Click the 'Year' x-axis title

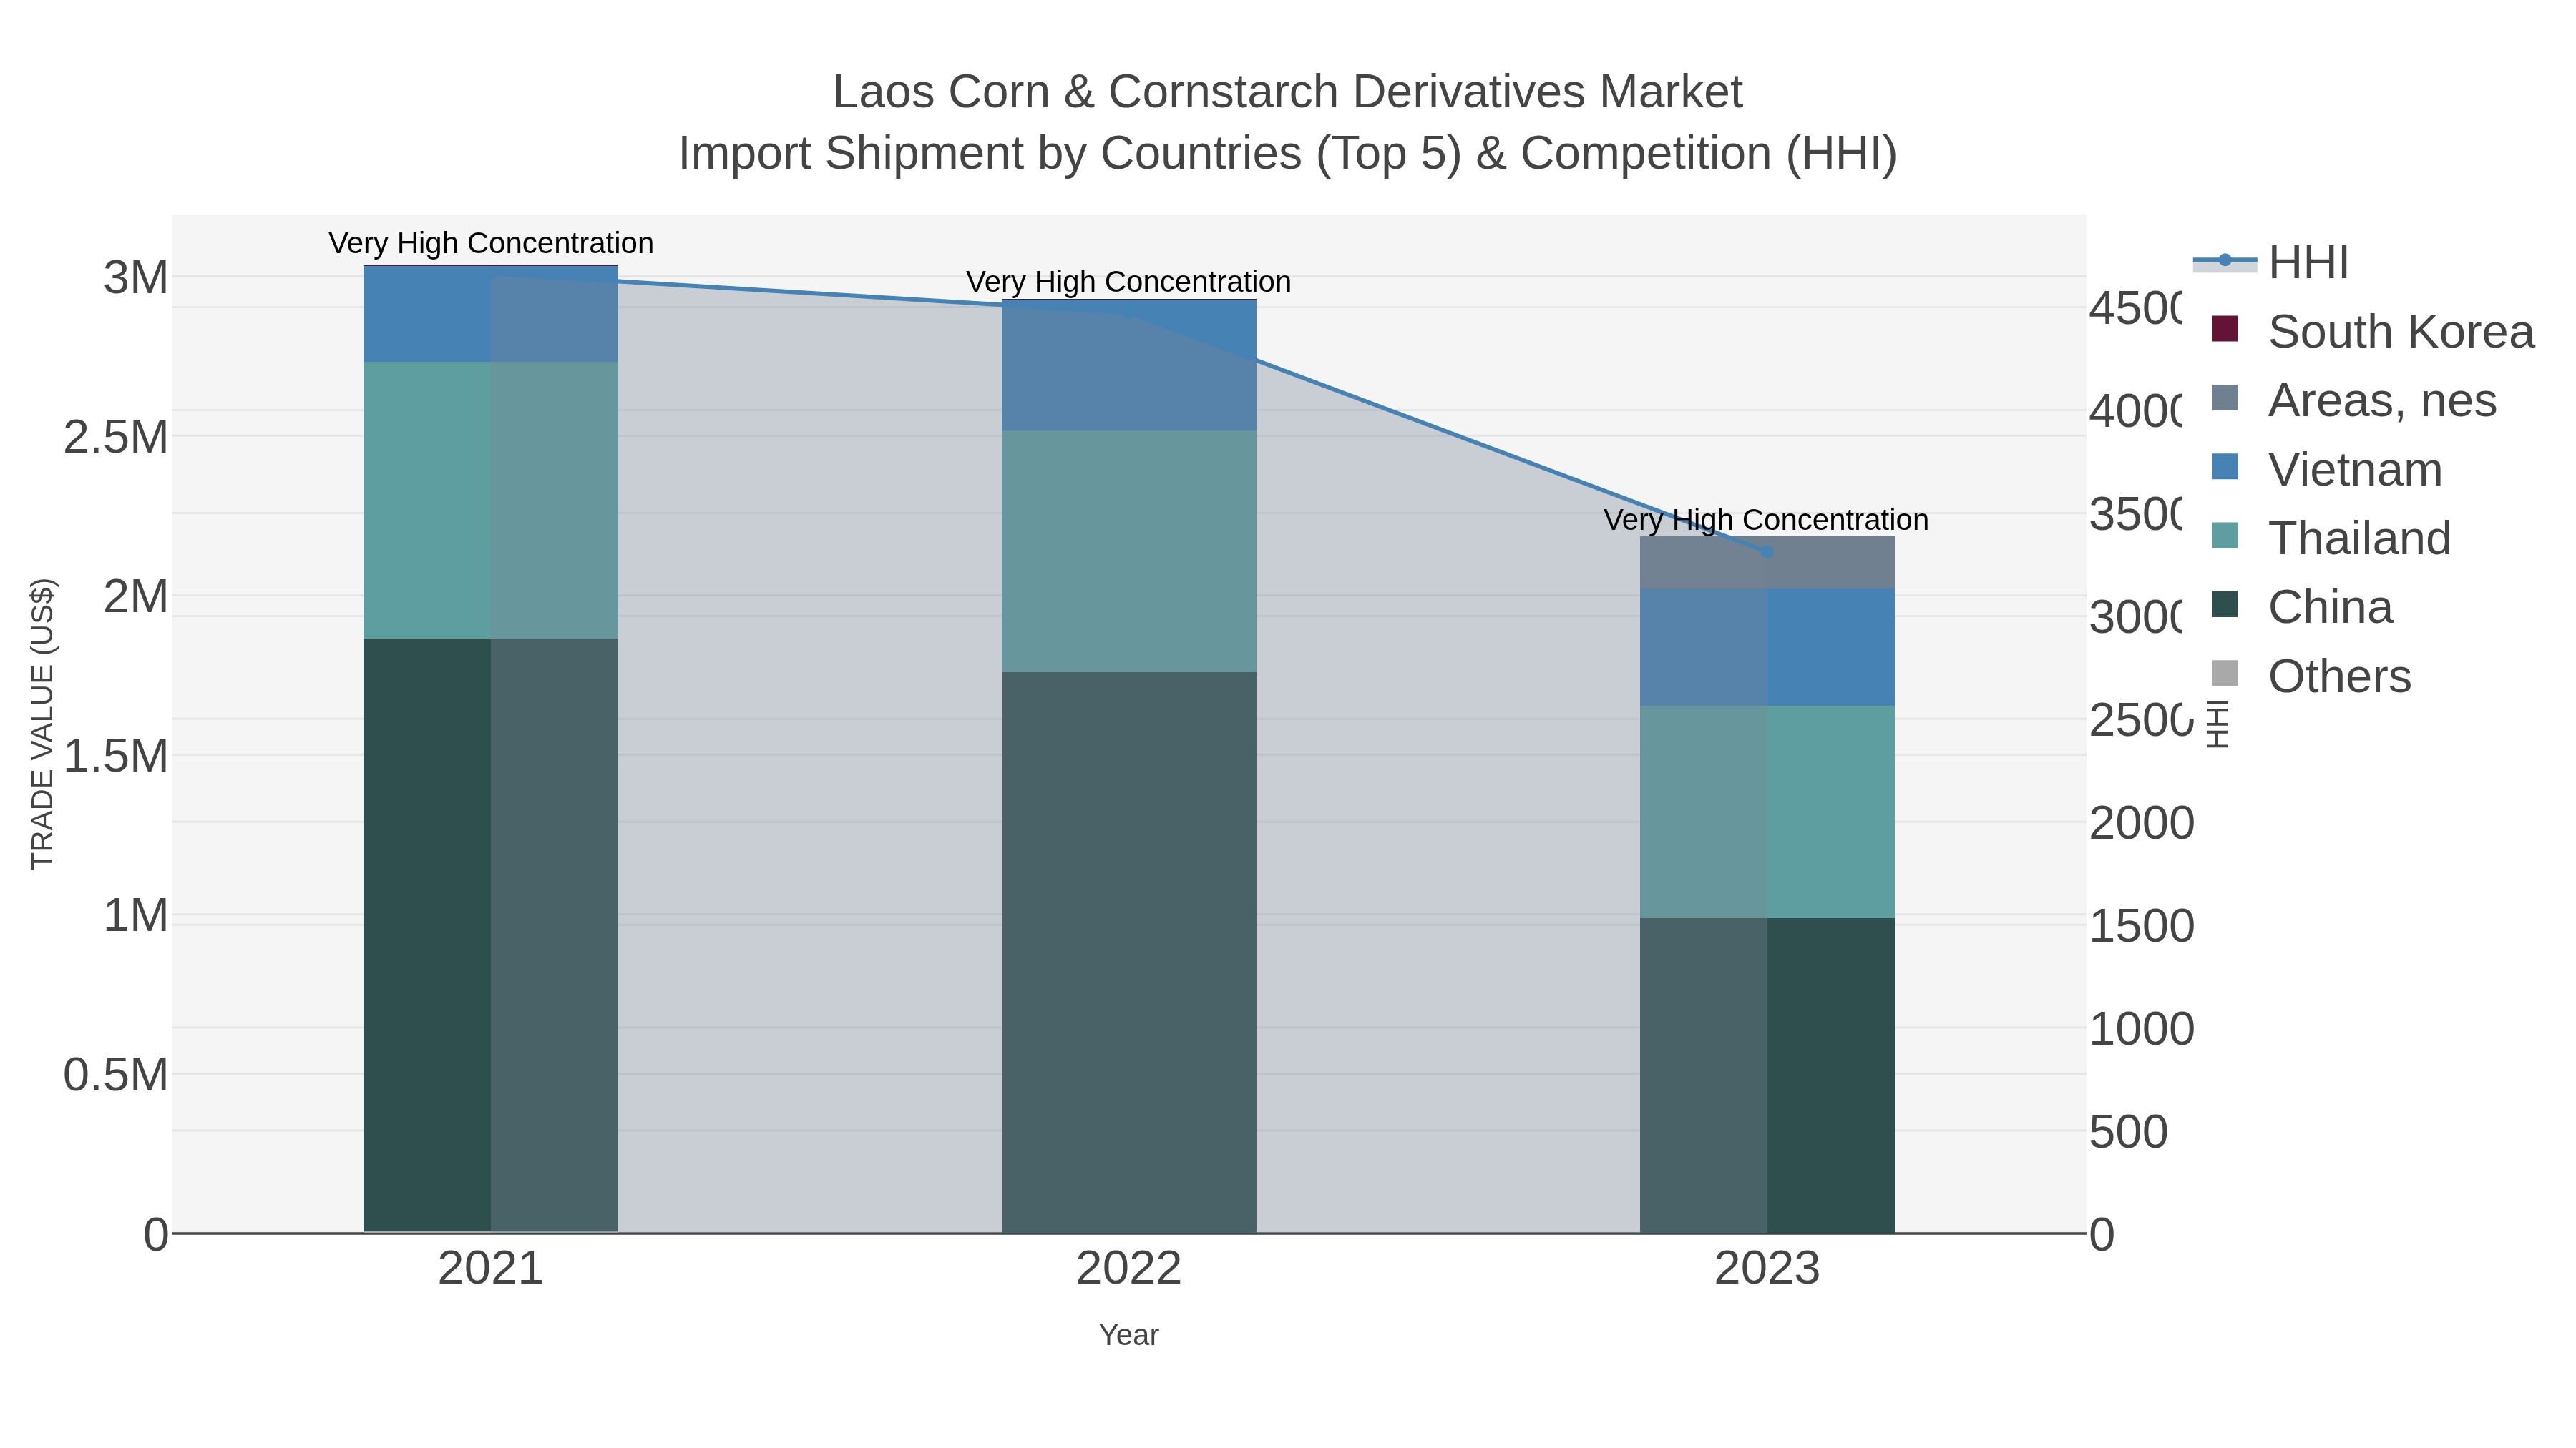[1129, 1335]
